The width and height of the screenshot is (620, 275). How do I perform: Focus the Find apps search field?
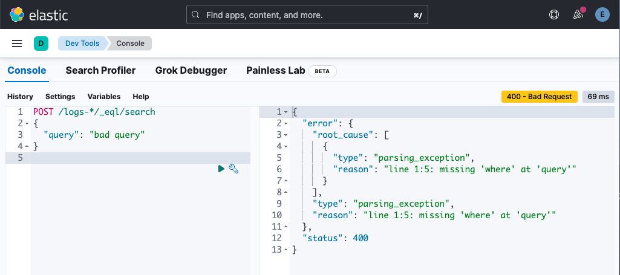point(307,15)
